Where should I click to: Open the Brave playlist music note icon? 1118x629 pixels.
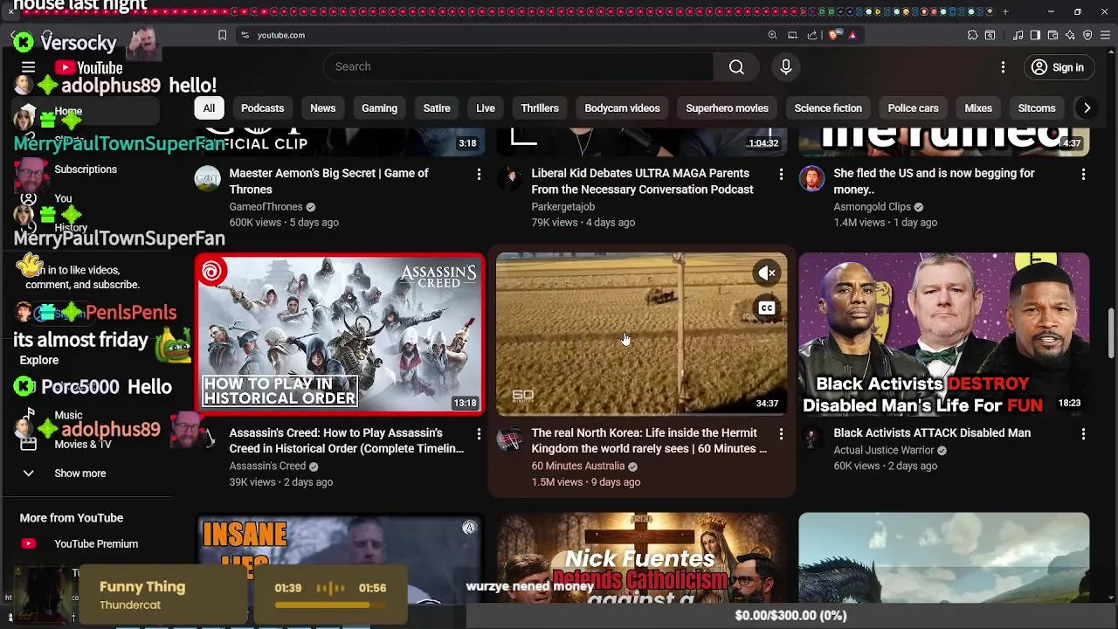pyautogui.click(x=1018, y=35)
